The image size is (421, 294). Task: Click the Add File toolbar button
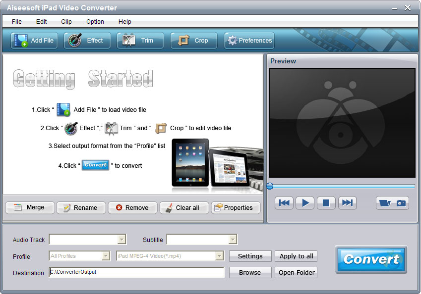(34, 41)
